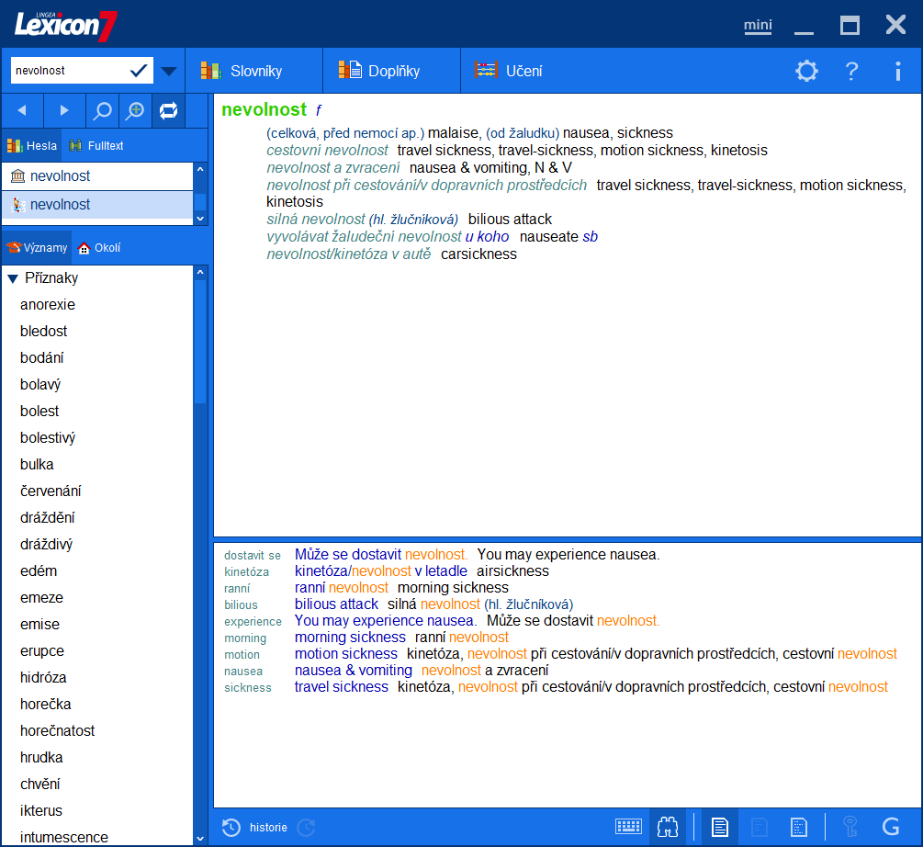923x847 pixels.
Task: Select hrudka in the list
Action: 41,758
